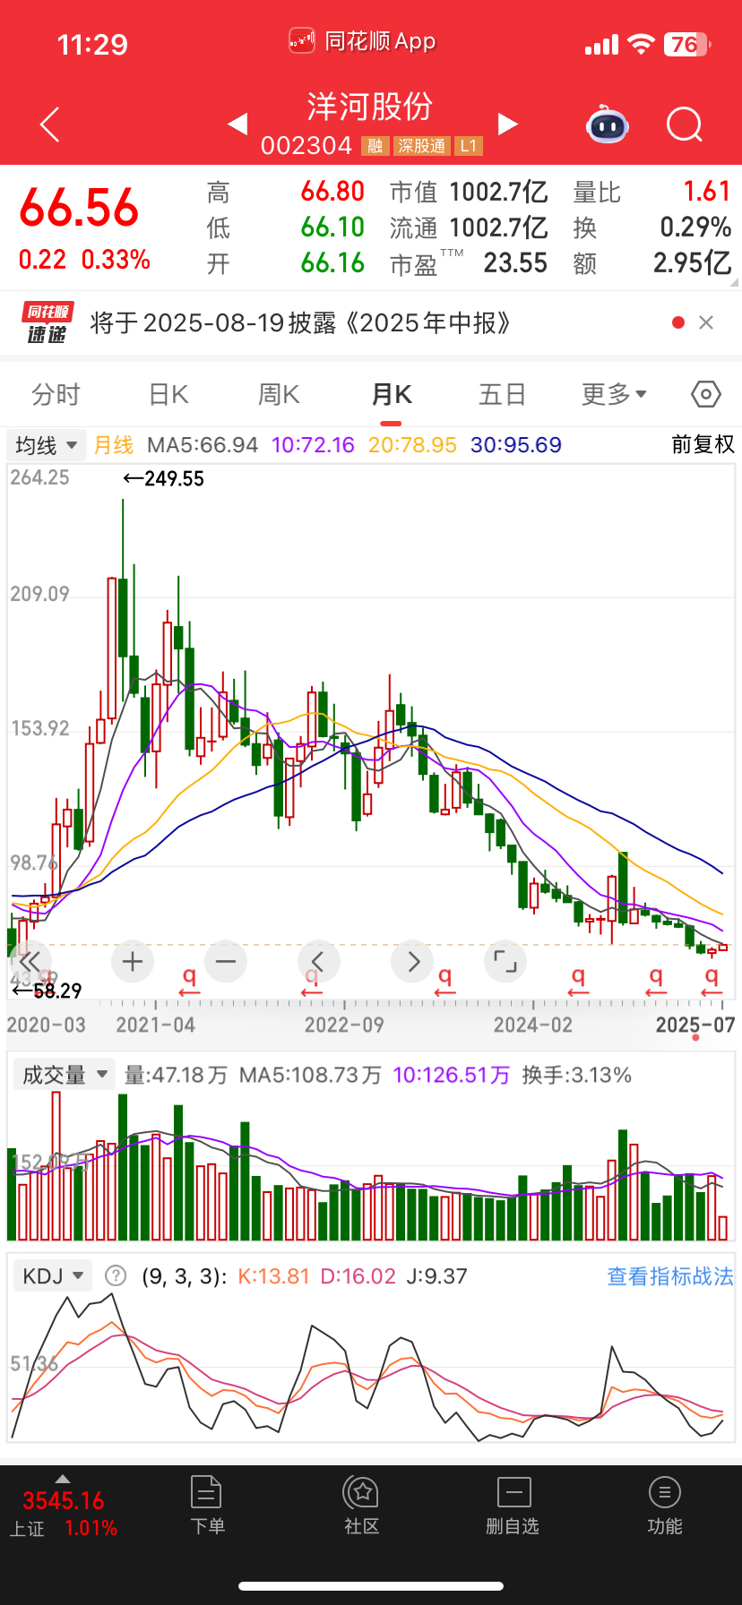Select the 分时 chart tab
This screenshot has height=1605, width=742.
click(x=56, y=394)
